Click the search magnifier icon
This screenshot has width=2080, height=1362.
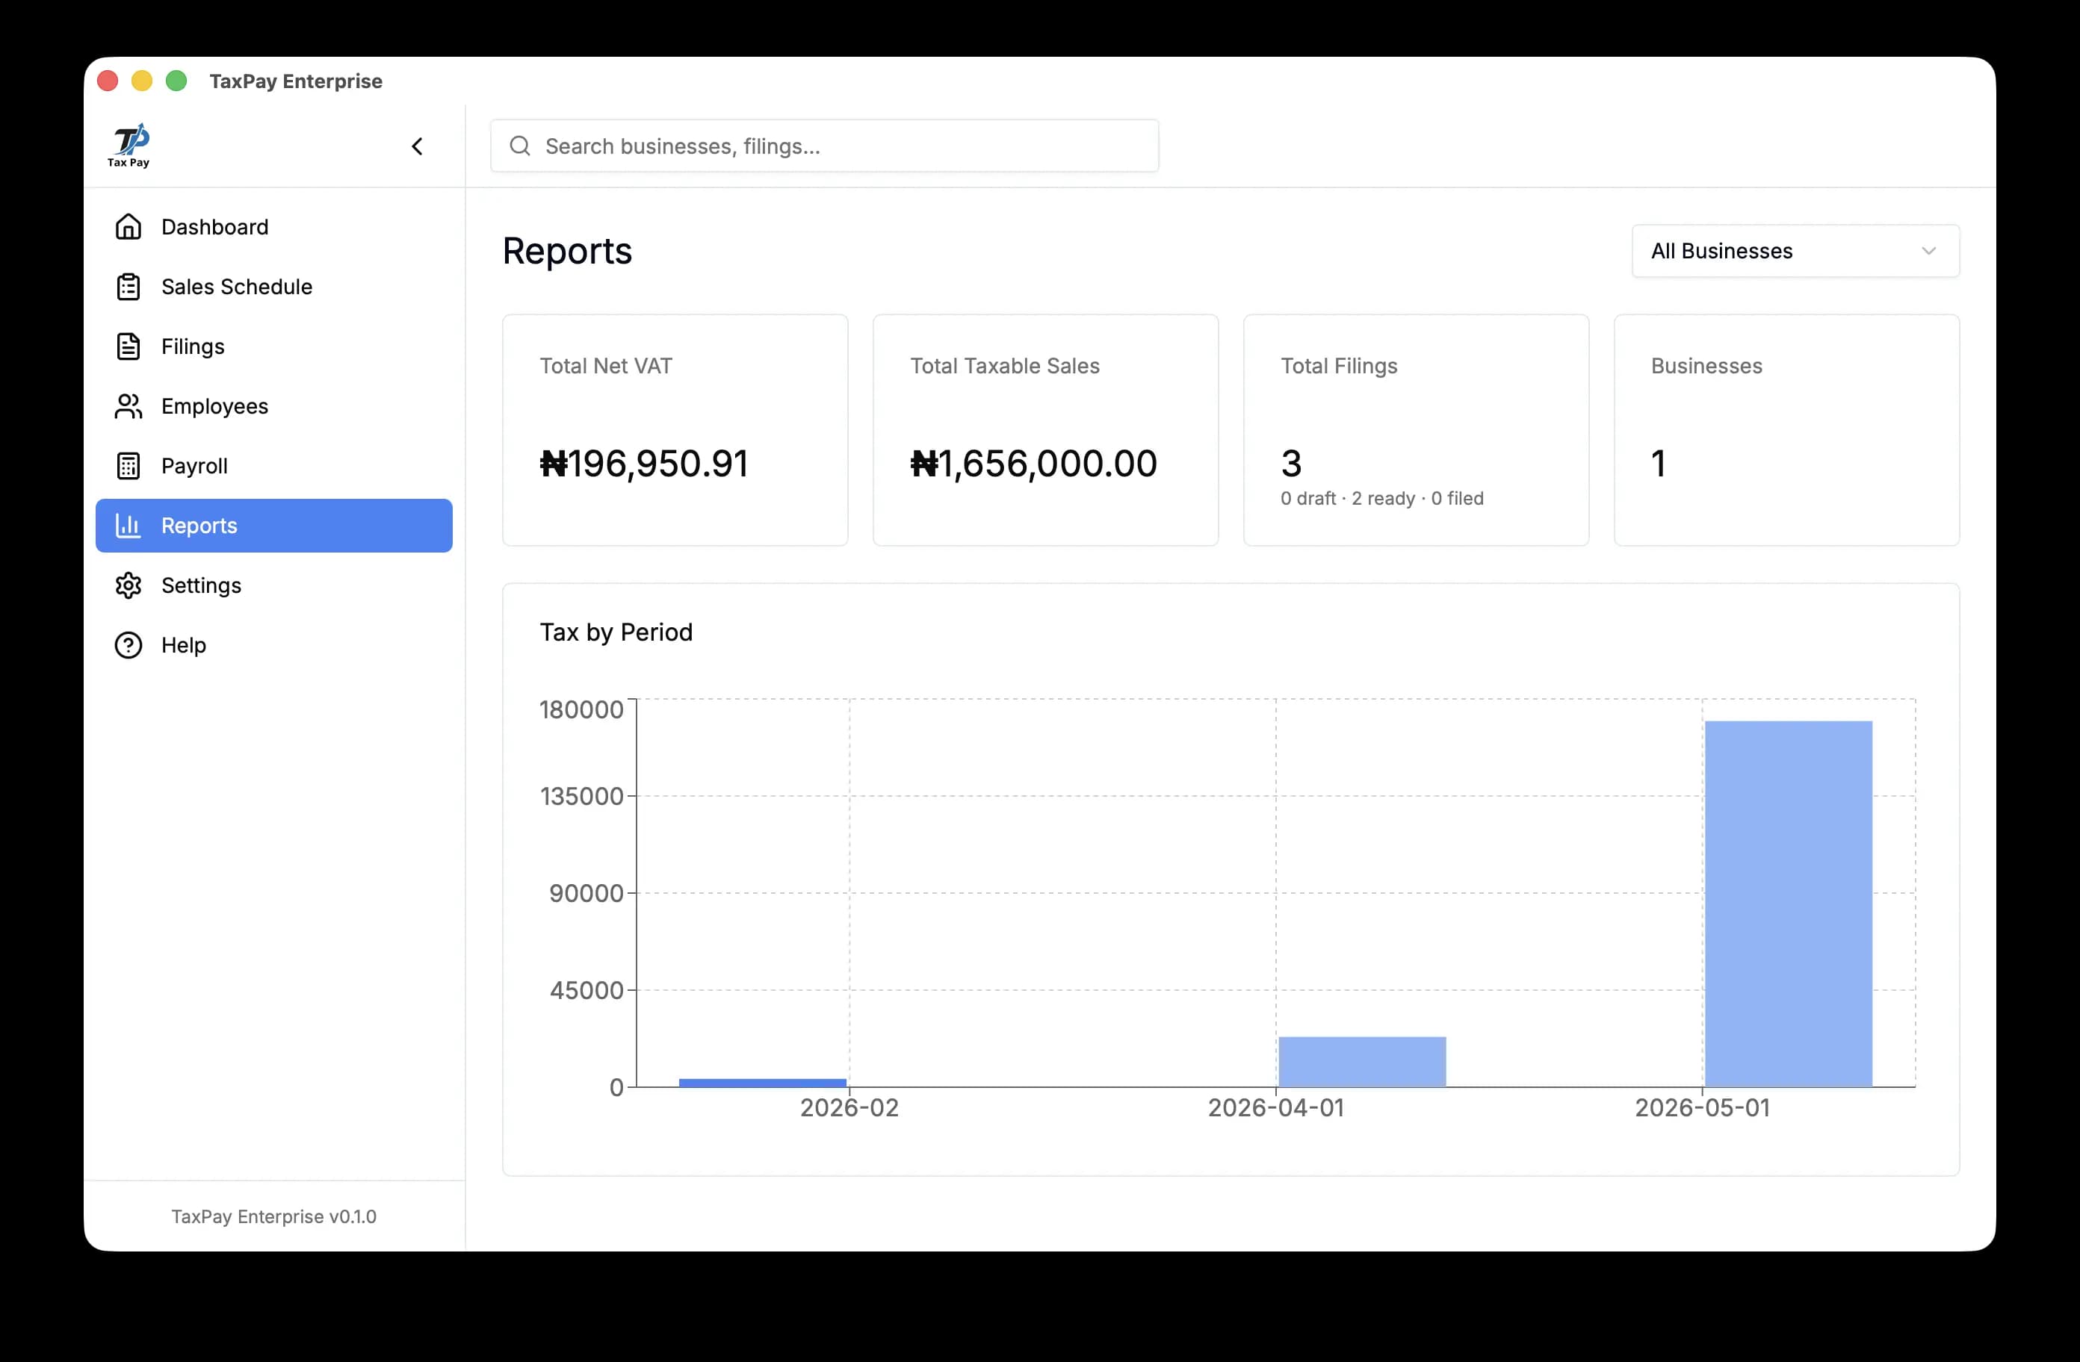click(x=520, y=146)
